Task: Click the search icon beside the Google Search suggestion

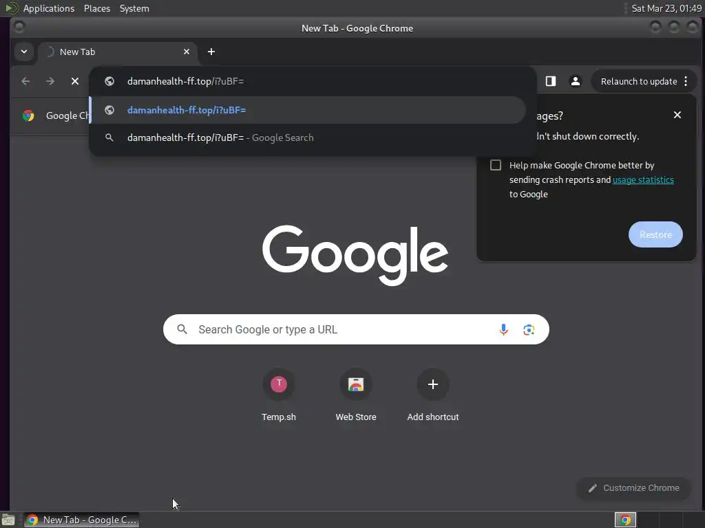Action: 109,137
